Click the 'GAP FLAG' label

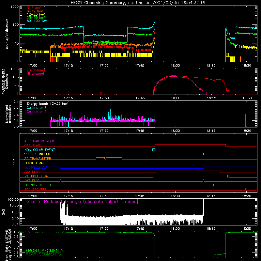click(x=32, y=145)
